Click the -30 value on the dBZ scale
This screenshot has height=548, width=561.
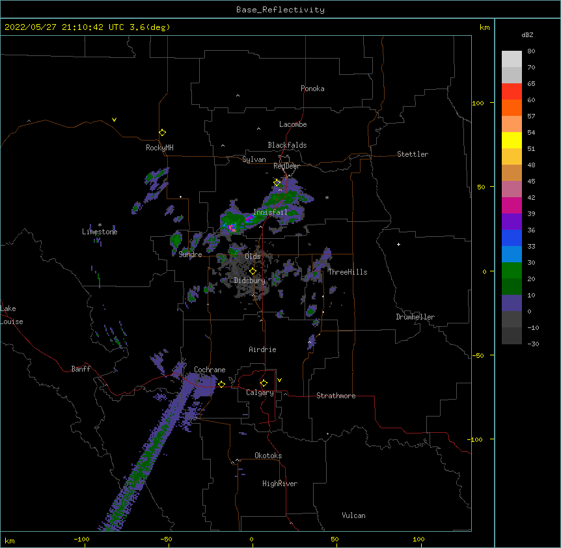coord(533,344)
